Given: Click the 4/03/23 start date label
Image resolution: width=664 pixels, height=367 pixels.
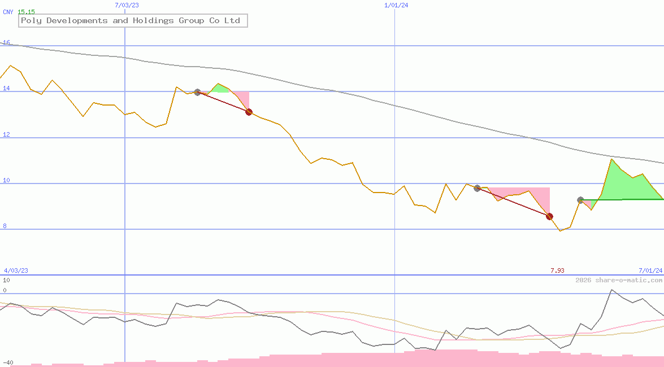Looking at the screenshot, I should click(x=16, y=270).
